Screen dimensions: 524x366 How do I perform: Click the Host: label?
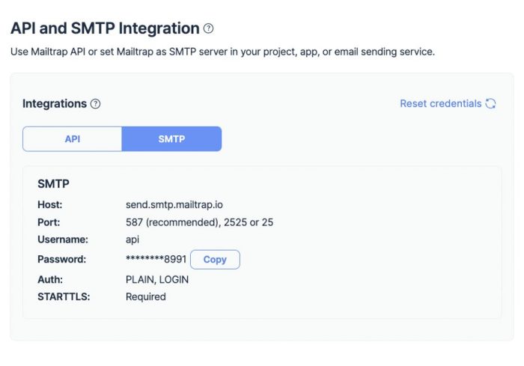(50, 204)
